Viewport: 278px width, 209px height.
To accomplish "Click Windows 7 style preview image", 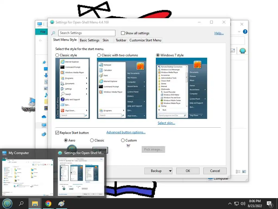I will [181, 88].
